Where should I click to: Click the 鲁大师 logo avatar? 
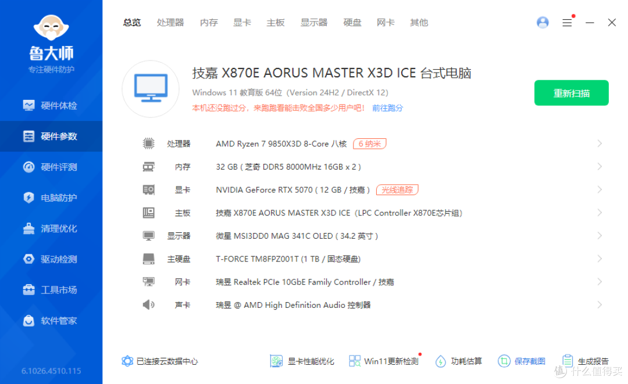[x=51, y=28]
